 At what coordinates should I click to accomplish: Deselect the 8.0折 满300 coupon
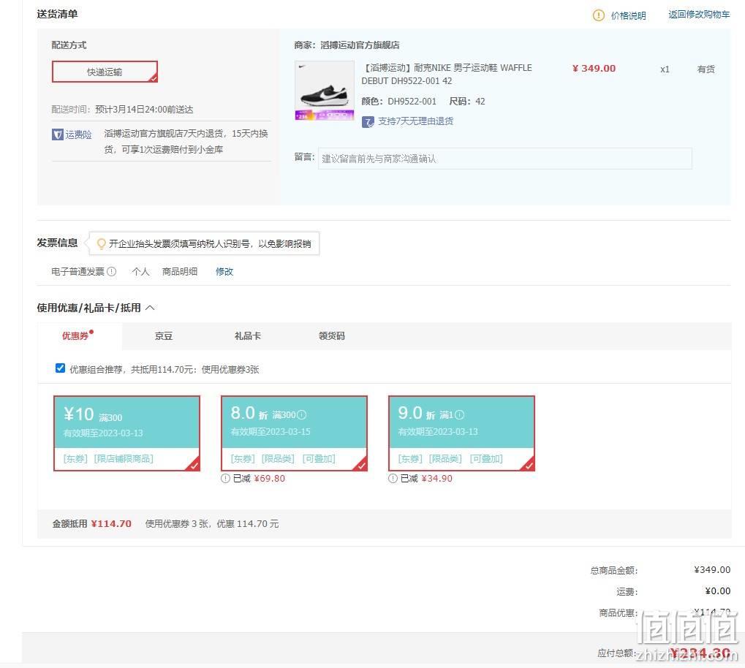click(294, 433)
